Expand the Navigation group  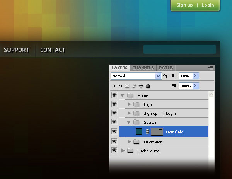pyautogui.click(x=129, y=142)
